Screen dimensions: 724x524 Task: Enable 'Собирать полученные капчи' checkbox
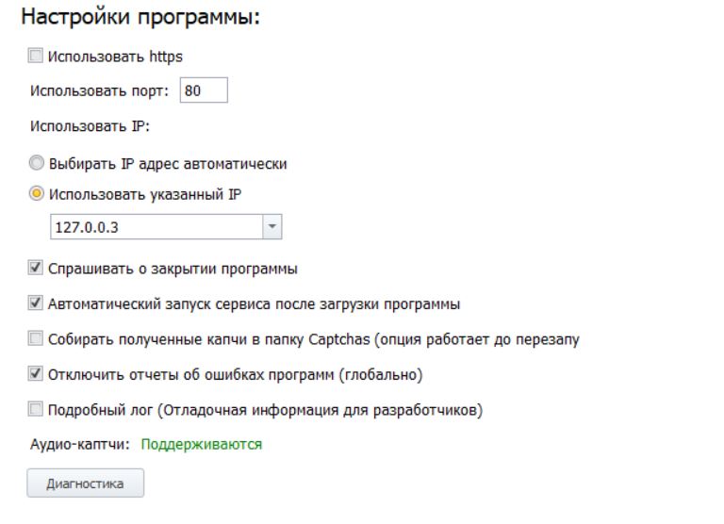(x=35, y=339)
